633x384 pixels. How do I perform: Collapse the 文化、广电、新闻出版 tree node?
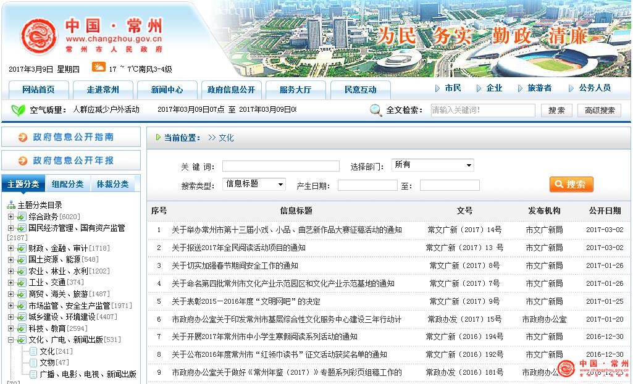click(10, 340)
